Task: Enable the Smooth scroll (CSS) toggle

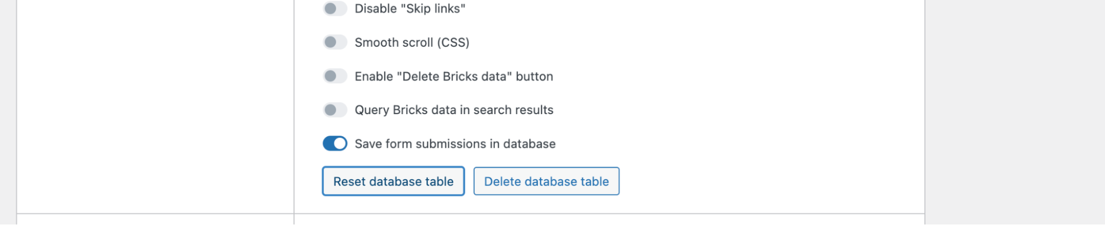Action: (x=335, y=42)
